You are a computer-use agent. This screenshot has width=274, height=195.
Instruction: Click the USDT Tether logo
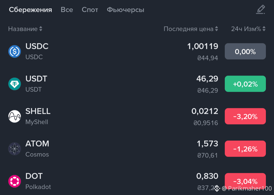[x=14, y=84]
